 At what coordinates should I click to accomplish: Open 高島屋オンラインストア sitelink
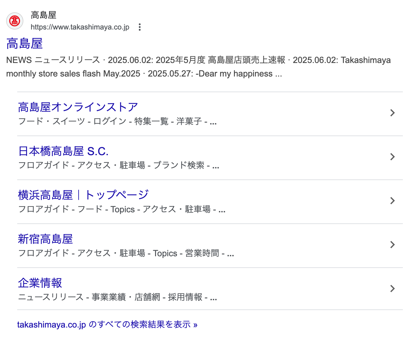coord(78,107)
